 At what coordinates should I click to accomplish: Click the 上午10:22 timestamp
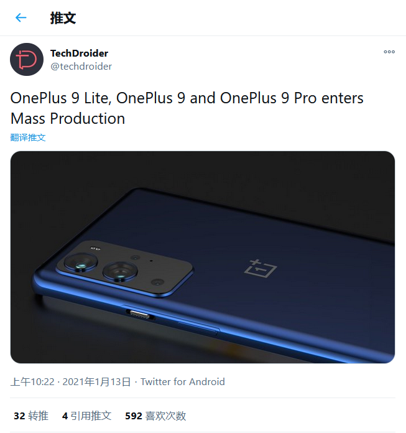pyautogui.click(x=32, y=381)
